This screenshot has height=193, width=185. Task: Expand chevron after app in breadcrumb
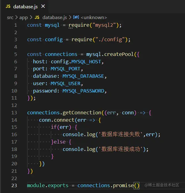point(31,18)
